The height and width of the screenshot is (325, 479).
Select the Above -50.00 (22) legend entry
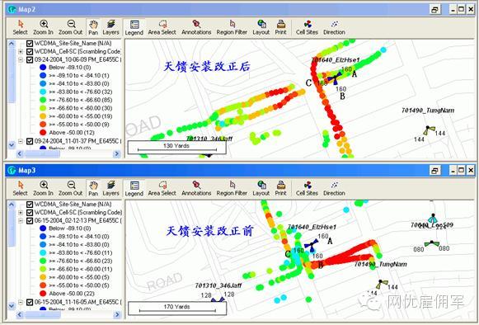coord(72,294)
